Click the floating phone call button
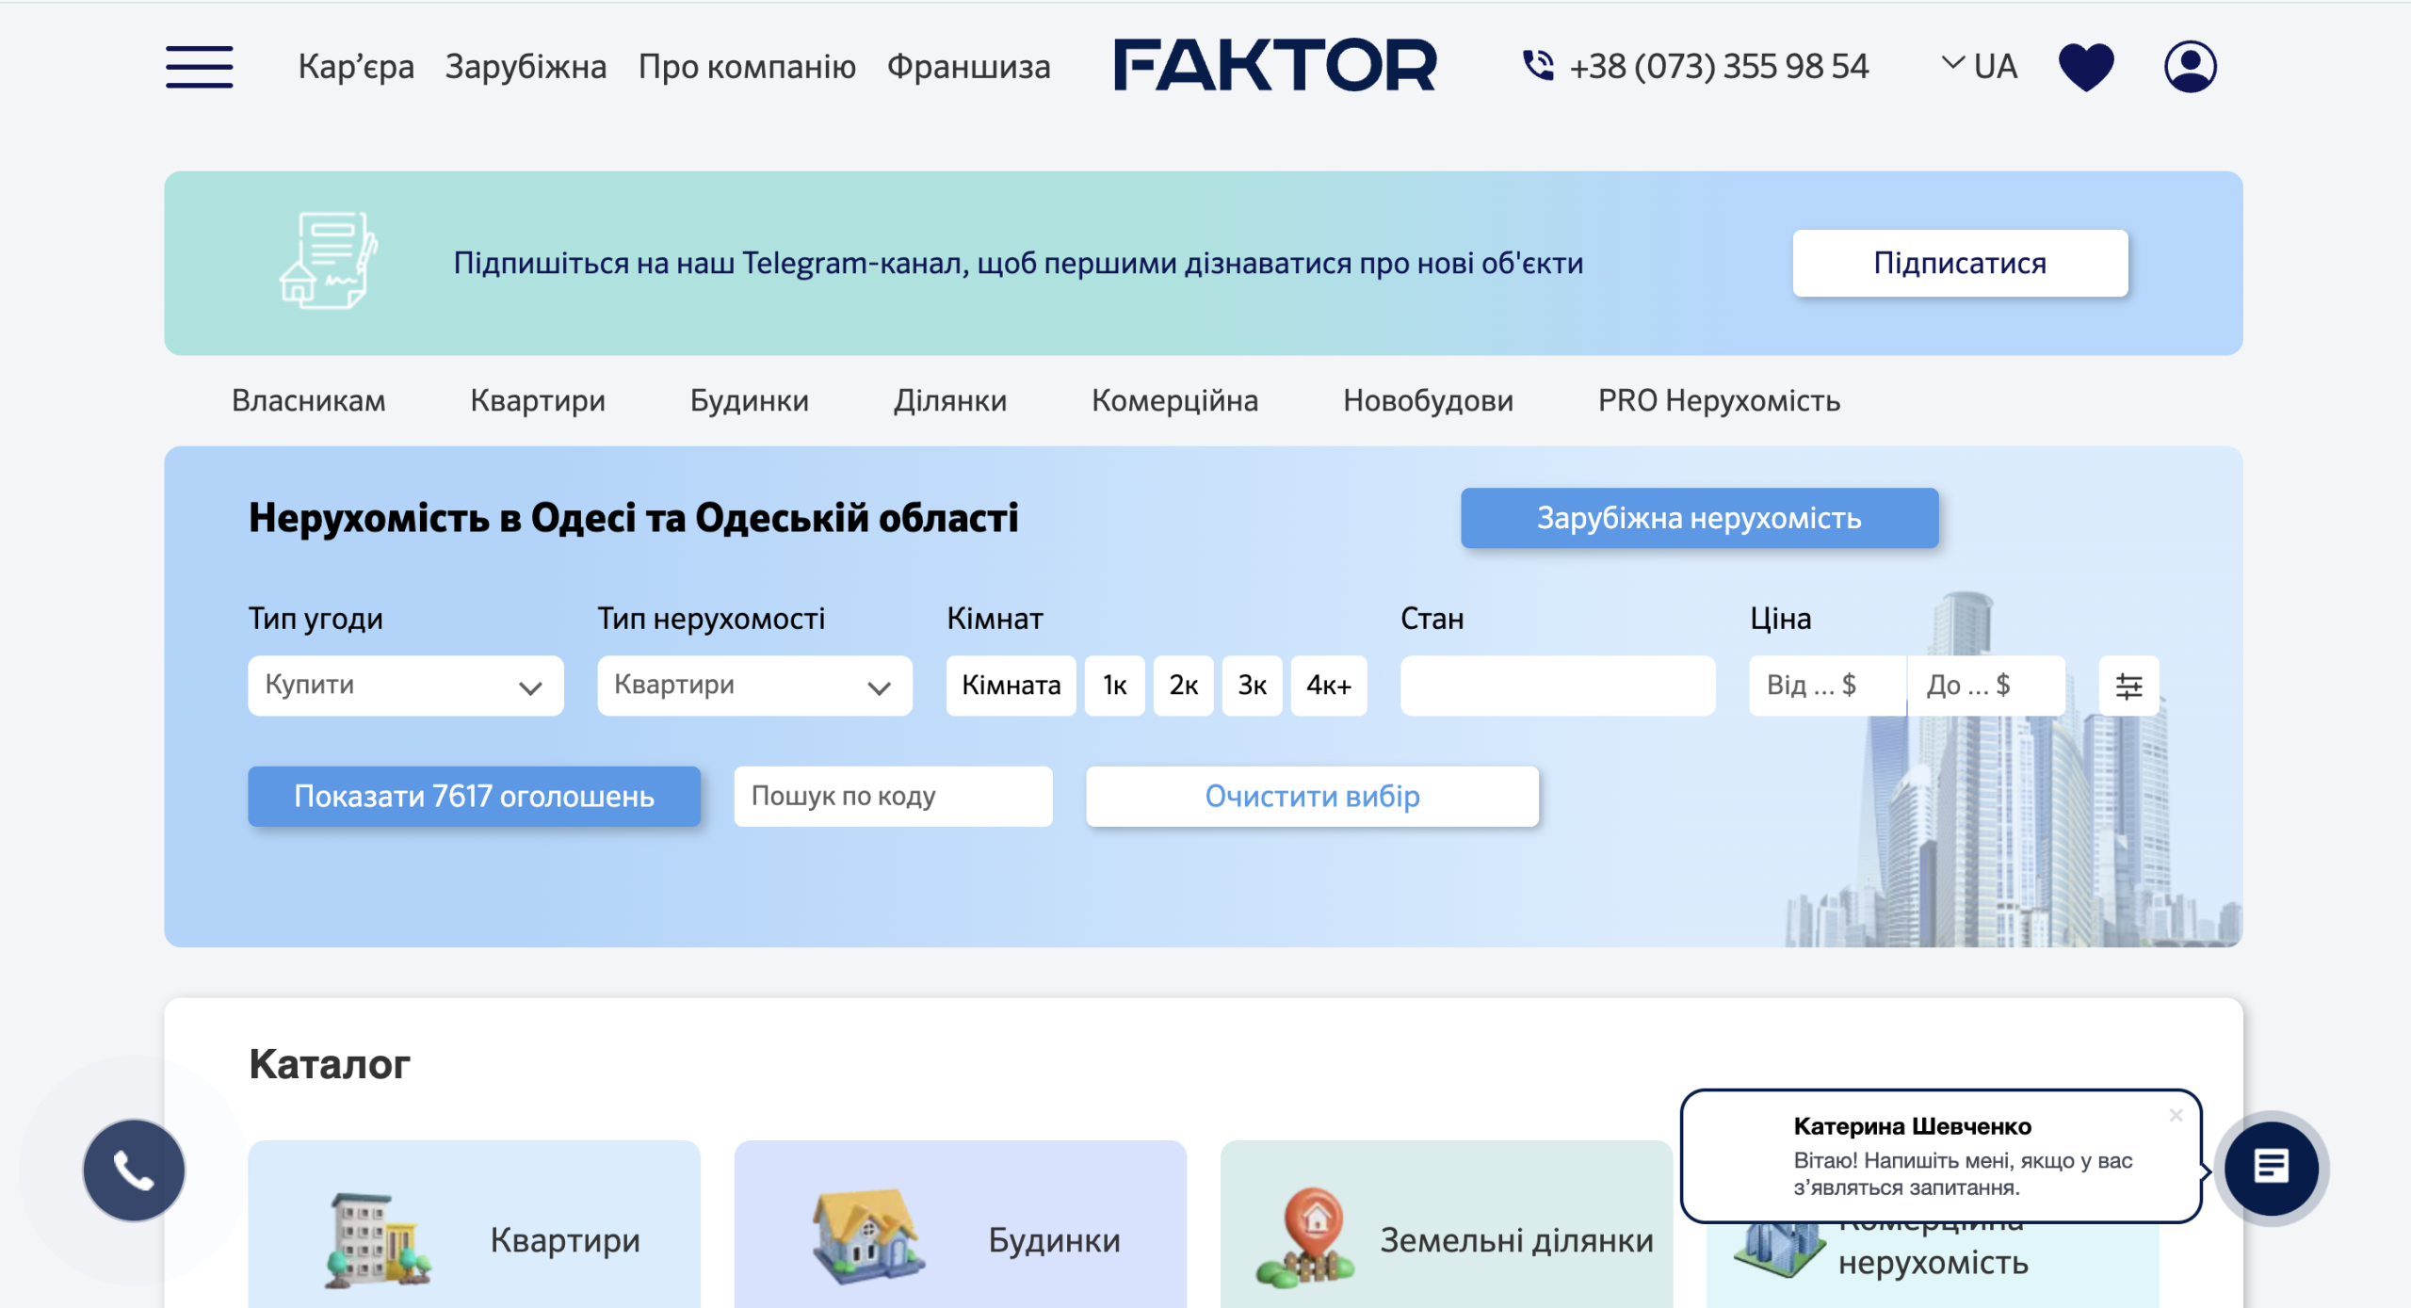Image resolution: width=2411 pixels, height=1308 pixels. coord(134,1171)
